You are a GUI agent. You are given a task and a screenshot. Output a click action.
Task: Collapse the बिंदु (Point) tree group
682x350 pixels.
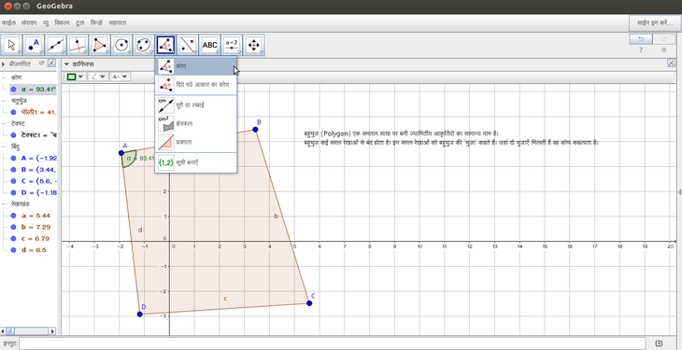coord(4,147)
